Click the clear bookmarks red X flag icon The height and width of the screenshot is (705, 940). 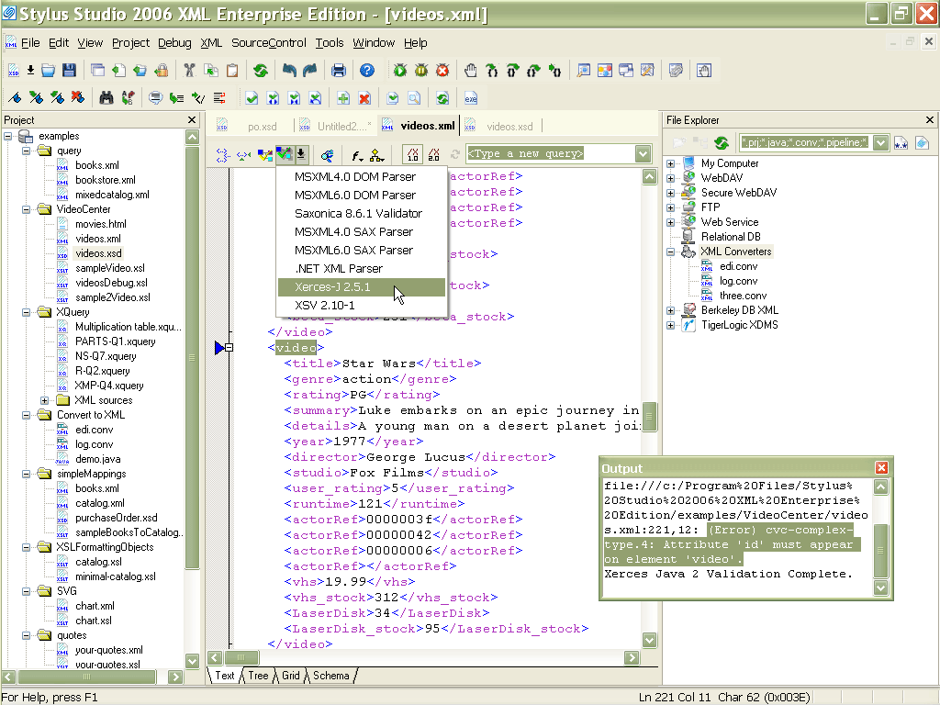click(78, 97)
